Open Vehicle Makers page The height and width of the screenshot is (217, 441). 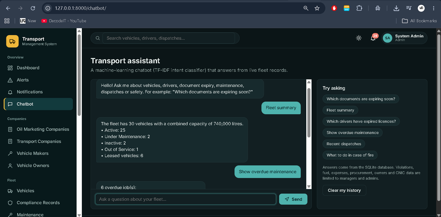(x=38, y=153)
